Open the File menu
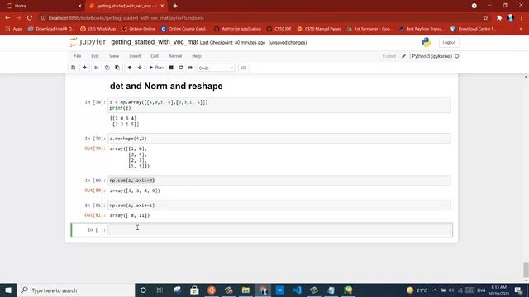Image resolution: width=529 pixels, height=297 pixels. 77,56
